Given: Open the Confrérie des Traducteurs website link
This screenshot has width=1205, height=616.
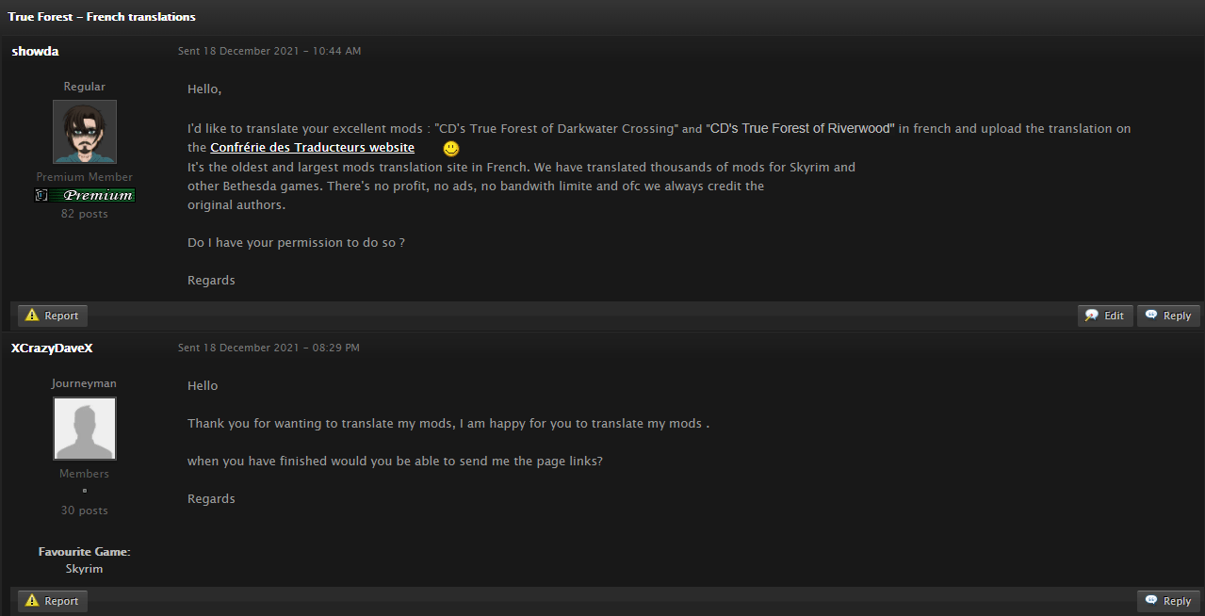Looking at the screenshot, I should 312,148.
